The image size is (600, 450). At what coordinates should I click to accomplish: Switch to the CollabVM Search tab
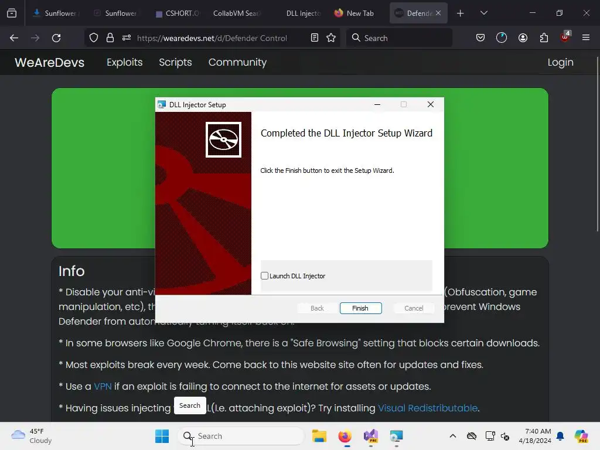[236, 13]
